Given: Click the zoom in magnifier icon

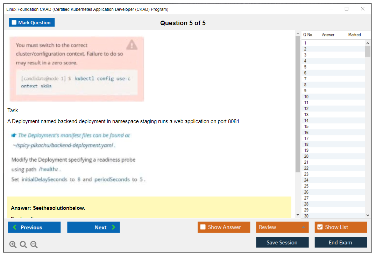Looking at the screenshot, I should tap(13, 245).
